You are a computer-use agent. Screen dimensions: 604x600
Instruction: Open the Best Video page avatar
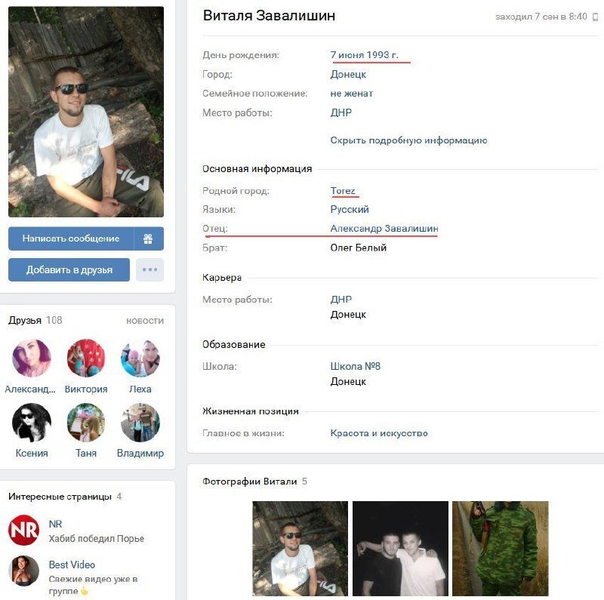click(23, 571)
